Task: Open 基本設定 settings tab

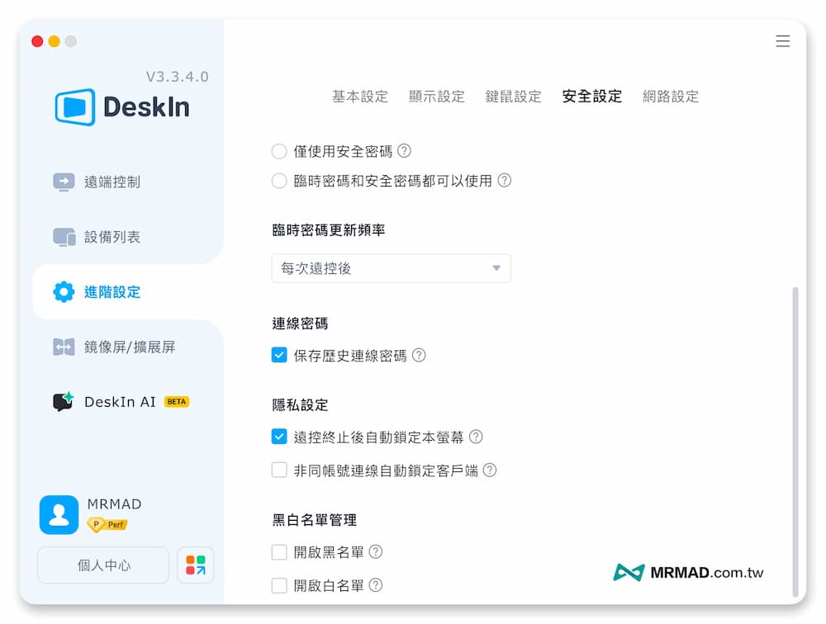Action: coord(360,96)
